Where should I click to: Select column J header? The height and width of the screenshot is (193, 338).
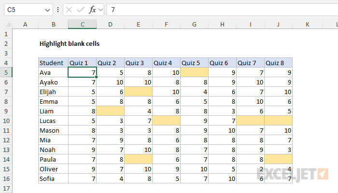click(x=279, y=24)
